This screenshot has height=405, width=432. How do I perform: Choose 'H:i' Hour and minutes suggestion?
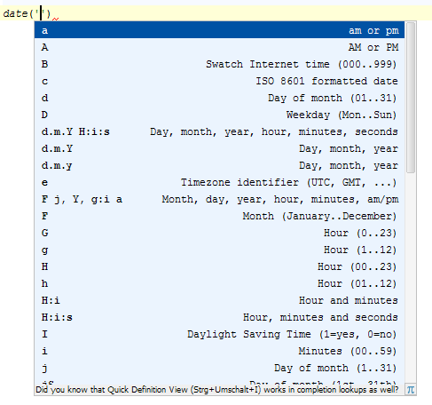click(219, 300)
